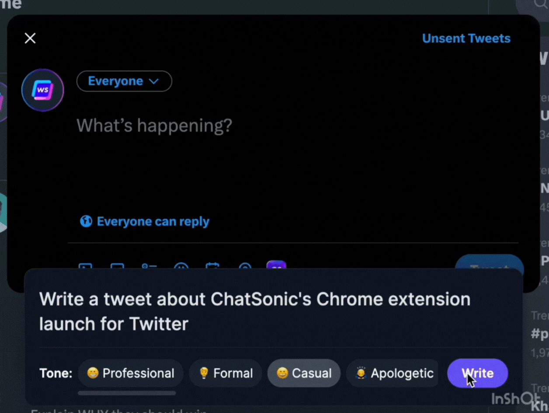Select the Professional tone

131,373
